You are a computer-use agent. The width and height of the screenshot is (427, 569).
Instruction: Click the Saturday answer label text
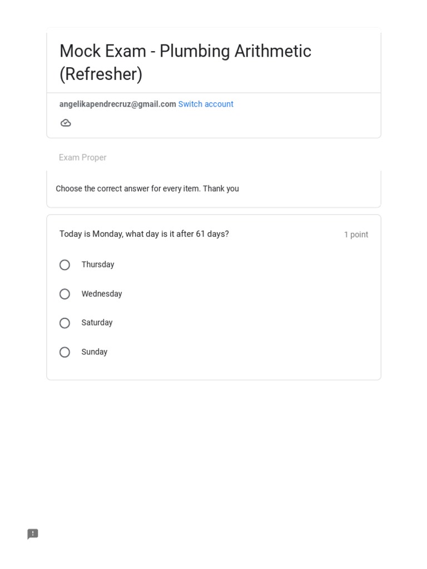[x=97, y=323]
